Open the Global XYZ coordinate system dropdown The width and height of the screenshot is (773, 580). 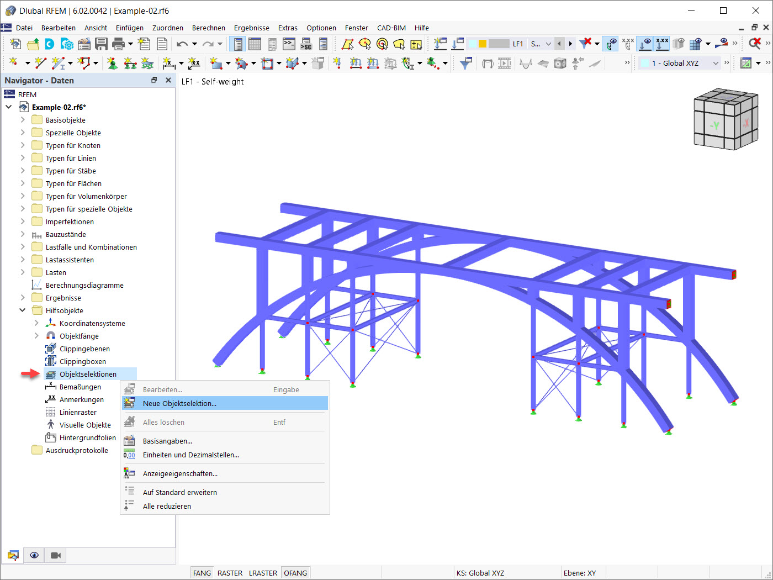tap(717, 63)
